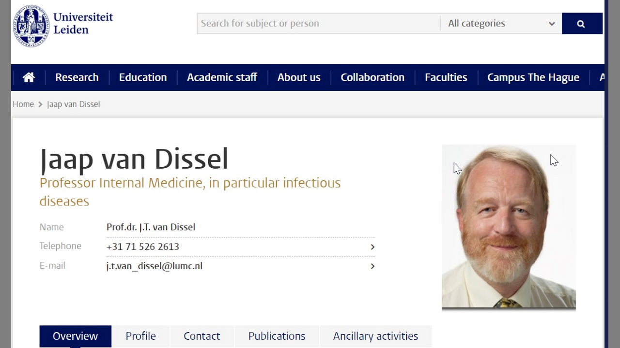Click the Universiteit Leiden logo
Viewport: 620px width, 348px height.
pyautogui.click(x=63, y=25)
